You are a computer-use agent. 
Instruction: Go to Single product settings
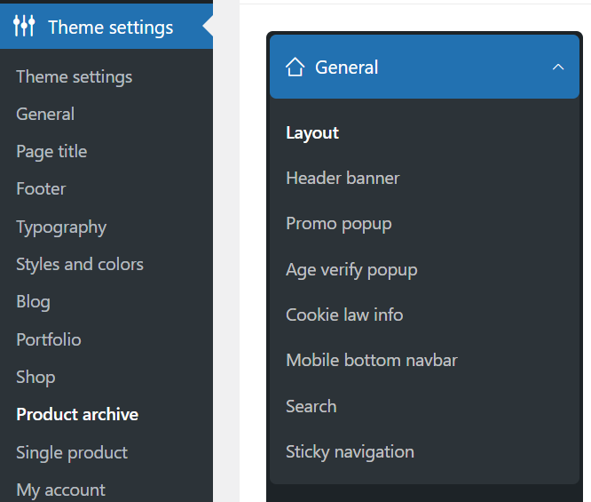[x=72, y=452]
